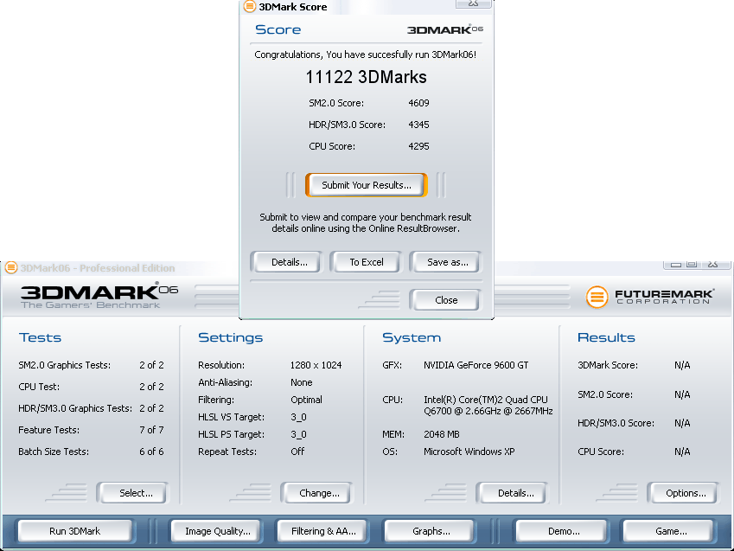Click the resolution value 1280 x 1024
Screen dimensions: 734x551
pos(316,365)
